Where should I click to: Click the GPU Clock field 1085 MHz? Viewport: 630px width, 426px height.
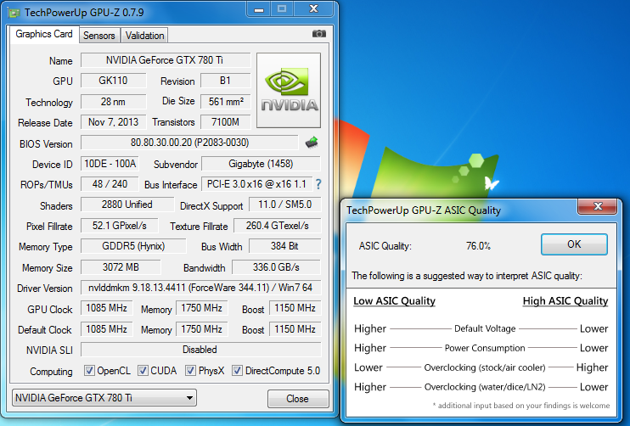(x=106, y=308)
